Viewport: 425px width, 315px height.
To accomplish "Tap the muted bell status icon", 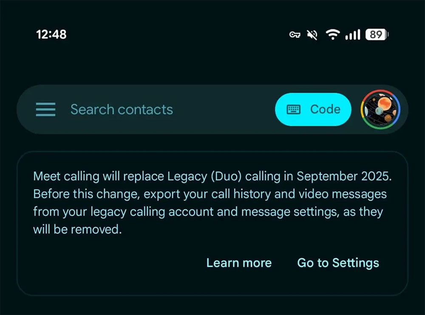I will [312, 35].
